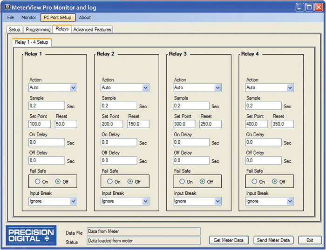326x250 pixels.
Task: Expand Relay 2 Action dropdown
Action: tap(145, 88)
